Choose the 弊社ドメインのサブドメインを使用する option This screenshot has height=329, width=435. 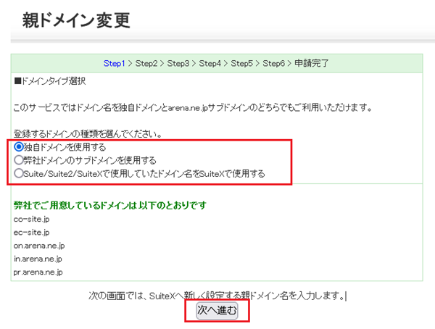coord(19,159)
